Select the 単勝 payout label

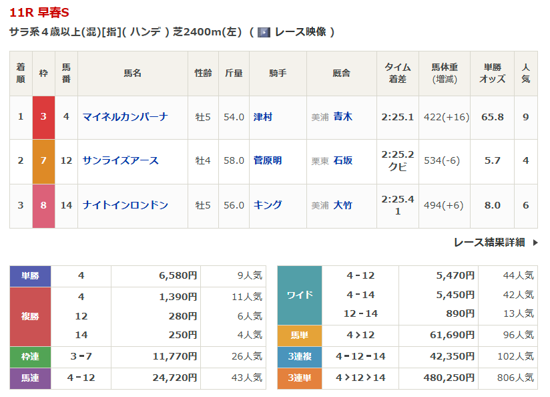click(x=30, y=275)
